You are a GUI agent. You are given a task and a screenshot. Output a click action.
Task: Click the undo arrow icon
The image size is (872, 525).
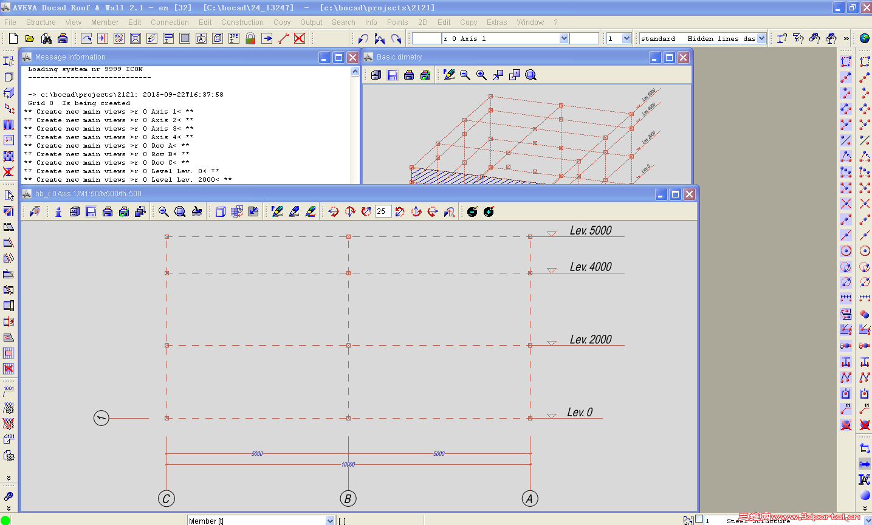coord(363,38)
